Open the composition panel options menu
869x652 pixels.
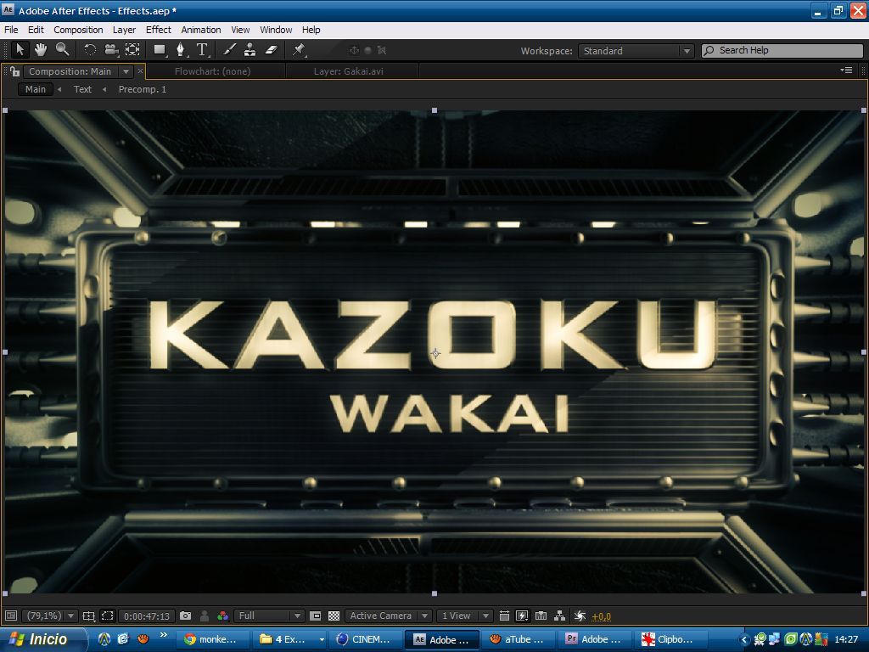tap(846, 70)
